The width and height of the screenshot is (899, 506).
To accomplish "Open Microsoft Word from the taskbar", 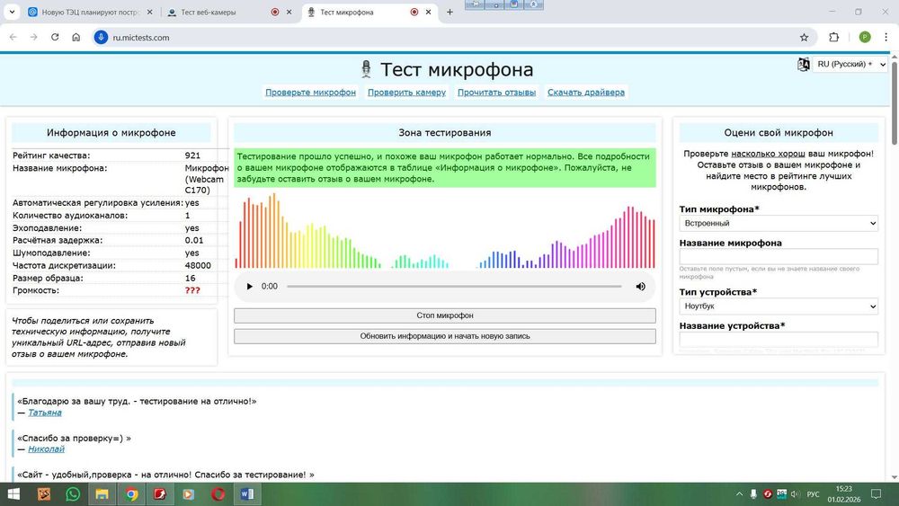I will (247, 494).
